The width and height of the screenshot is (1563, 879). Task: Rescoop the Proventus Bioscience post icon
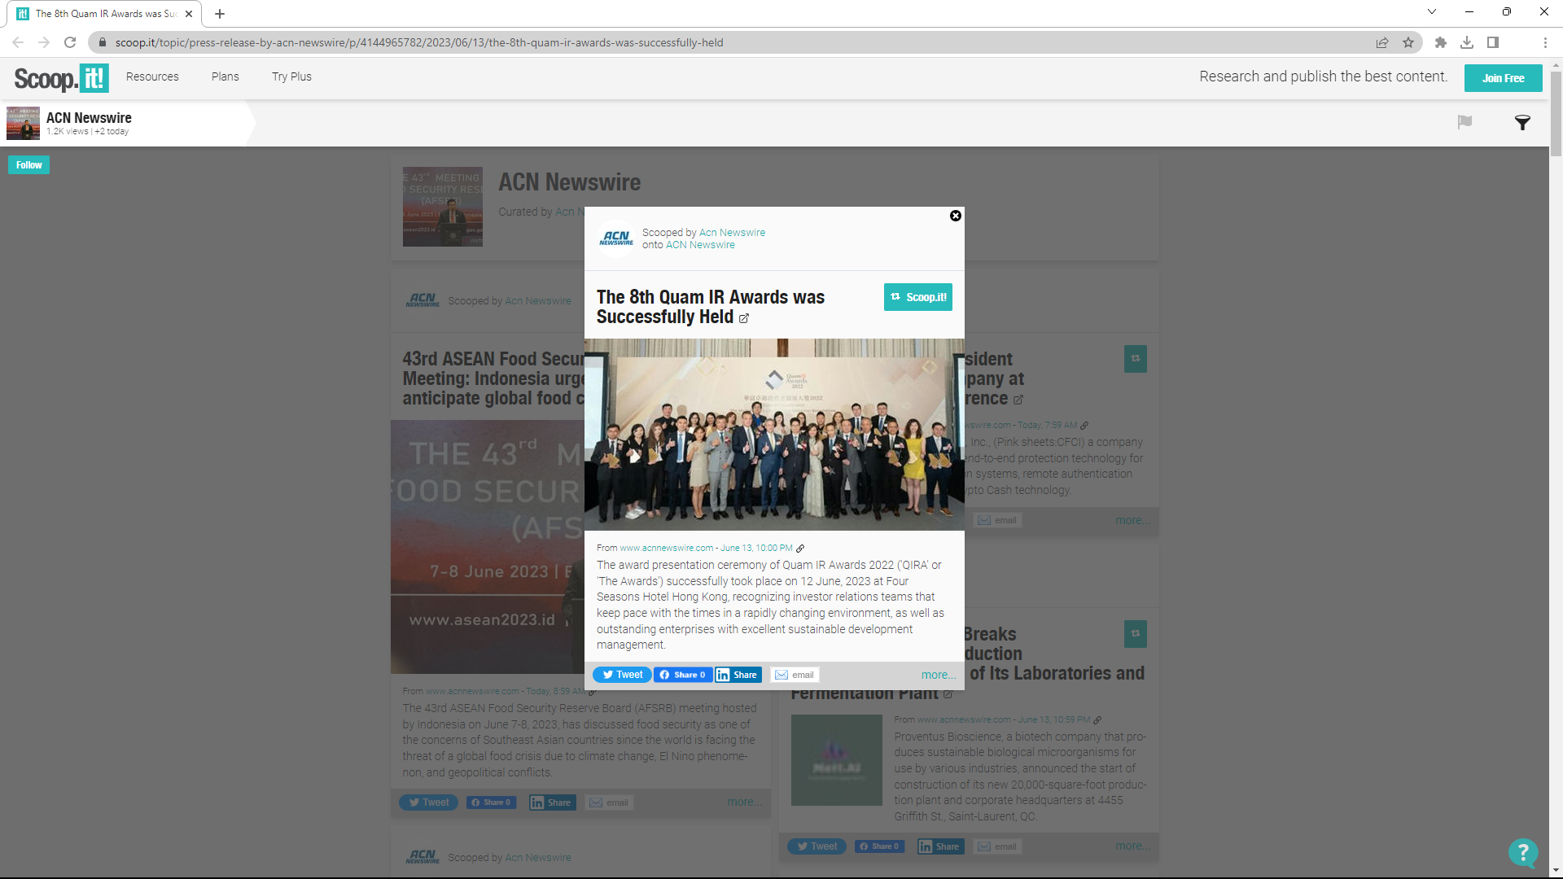point(1135,634)
